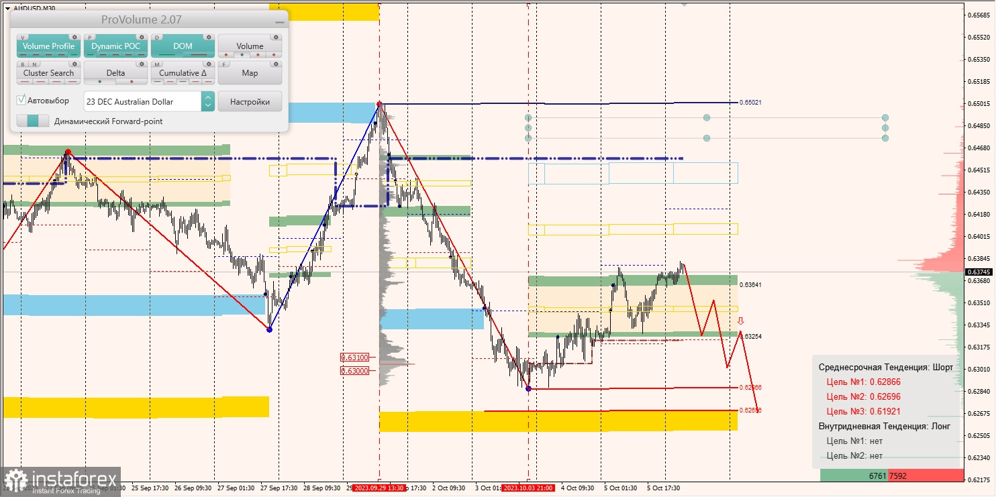Toggle the DOM indicator
Image resolution: width=996 pixels, height=497 pixels.
click(183, 46)
